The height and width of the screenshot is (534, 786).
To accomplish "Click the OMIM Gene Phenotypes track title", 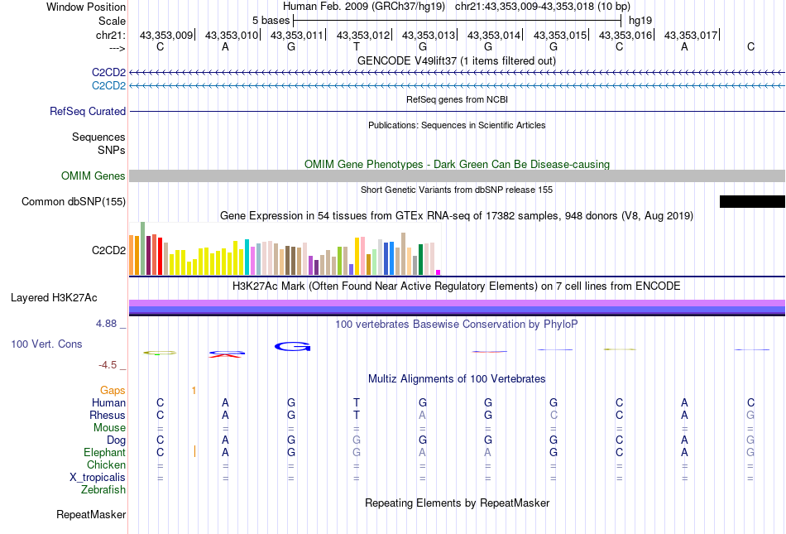I will pos(458,165).
